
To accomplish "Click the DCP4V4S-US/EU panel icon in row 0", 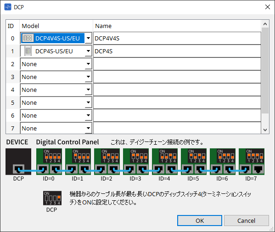I will 28,38.
